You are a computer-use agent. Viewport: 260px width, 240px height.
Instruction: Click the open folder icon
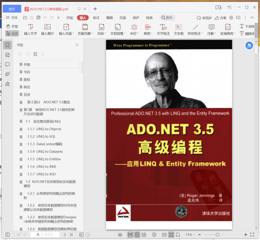click(x=25, y=18)
